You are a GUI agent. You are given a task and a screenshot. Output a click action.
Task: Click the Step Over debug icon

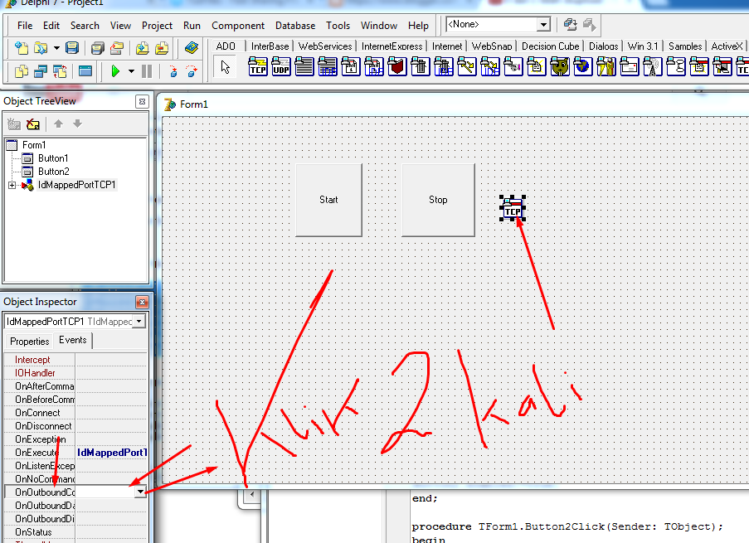pos(192,71)
